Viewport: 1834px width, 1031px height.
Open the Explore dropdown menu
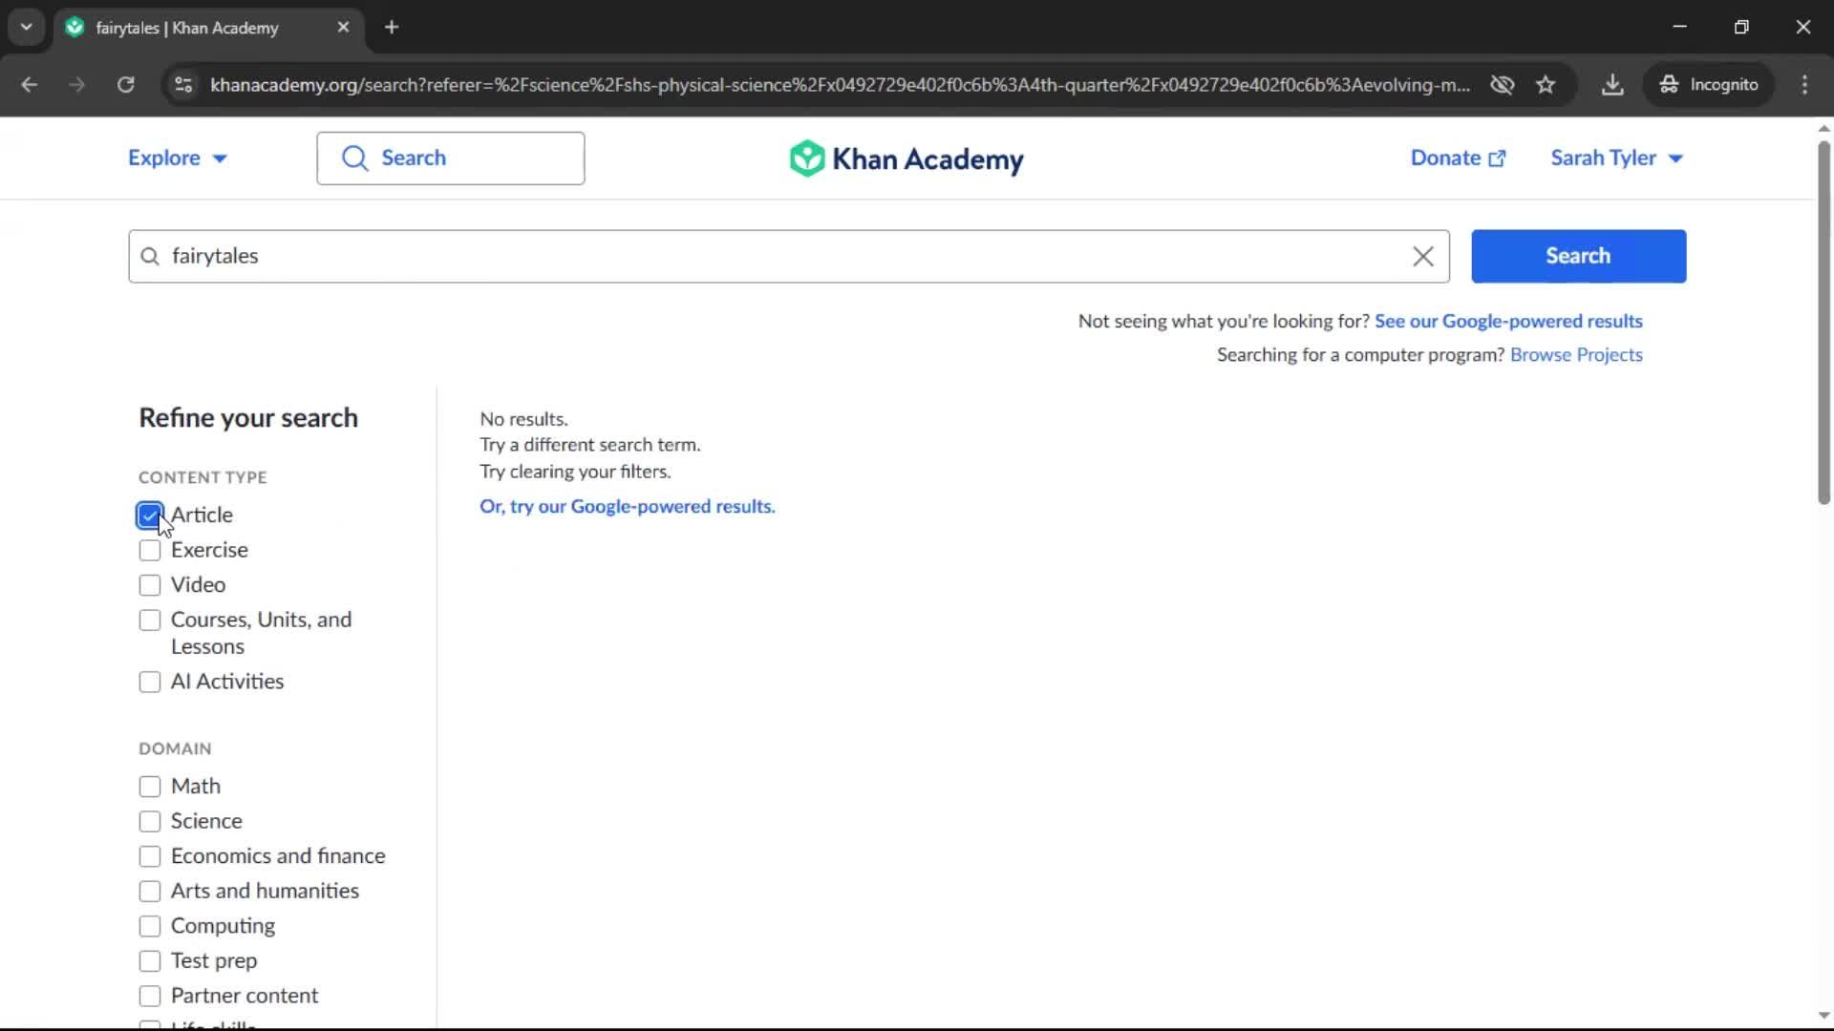178,158
